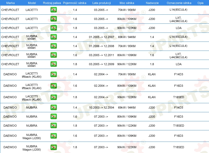This screenshot has height=153, width=209.
Task: Click T18SED engine code in Lacetti liftback row
Action: [x=179, y=97]
